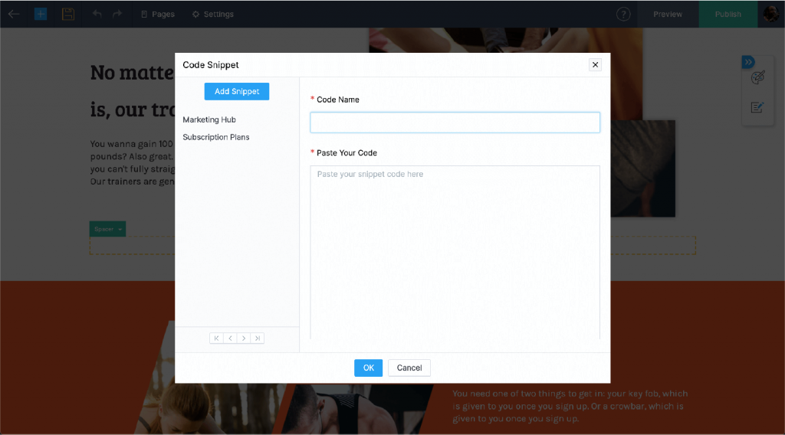Collapse the right side panel arrow
Image resolution: width=785 pixels, height=435 pixels.
(748, 62)
